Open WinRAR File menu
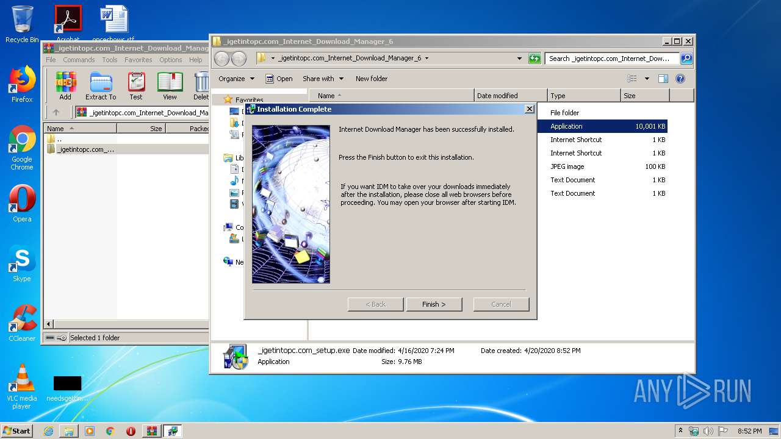The width and height of the screenshot is (781, 439). [x=51, y=60]
